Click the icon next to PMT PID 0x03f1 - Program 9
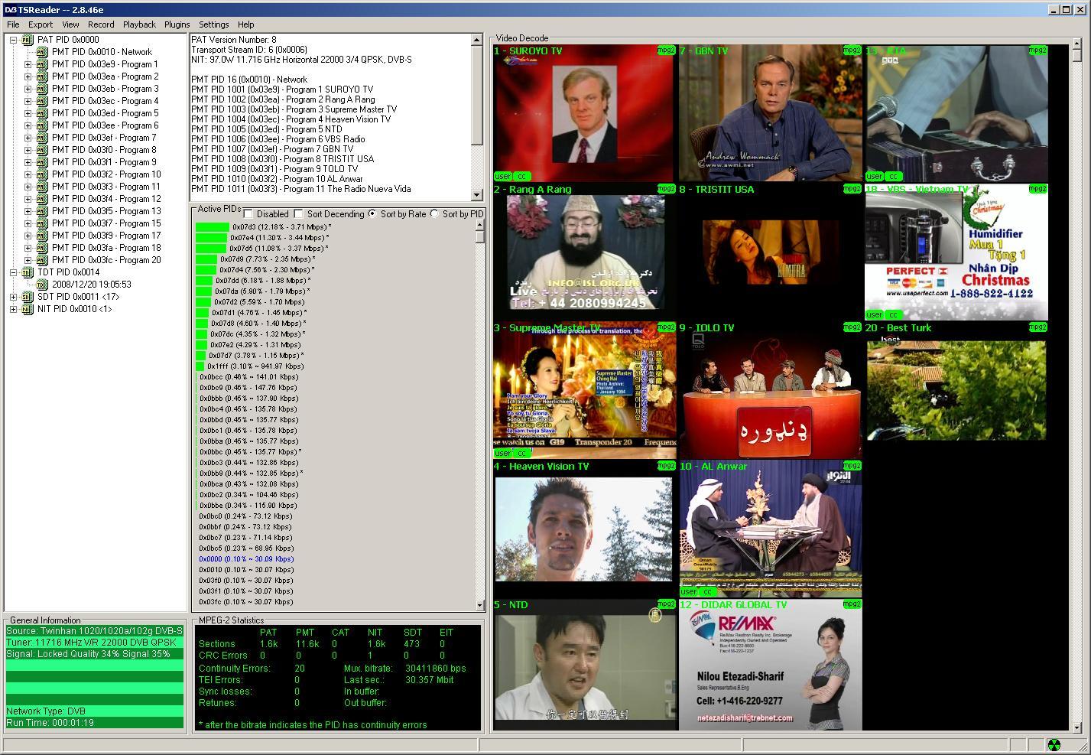The image size is (1091, 755). point(42,162)
